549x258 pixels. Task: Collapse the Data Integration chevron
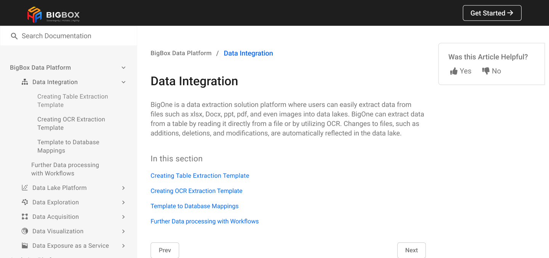coord(124,82)
